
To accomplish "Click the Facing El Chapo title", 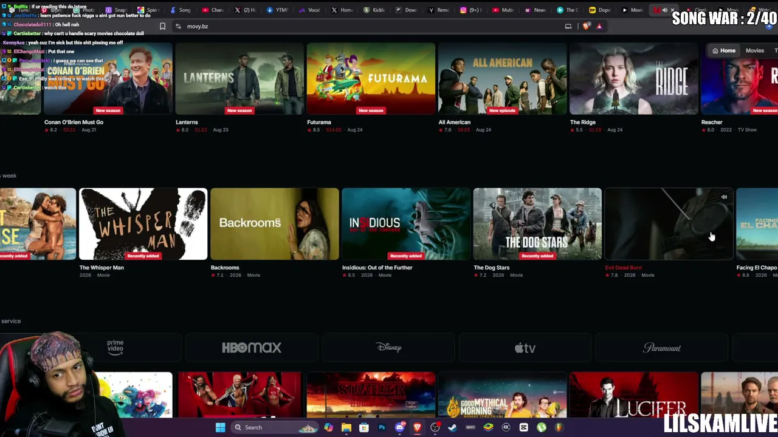I will (757, 268).
